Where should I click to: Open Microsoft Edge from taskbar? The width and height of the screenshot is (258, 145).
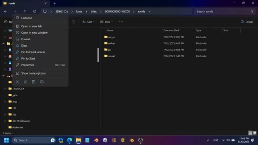(70, 140)
